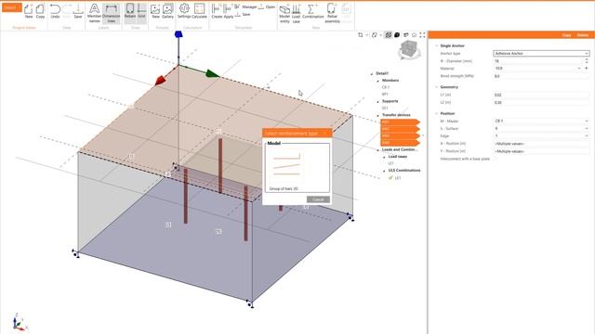Click Cancel in reinforcement type dialog

318,199
